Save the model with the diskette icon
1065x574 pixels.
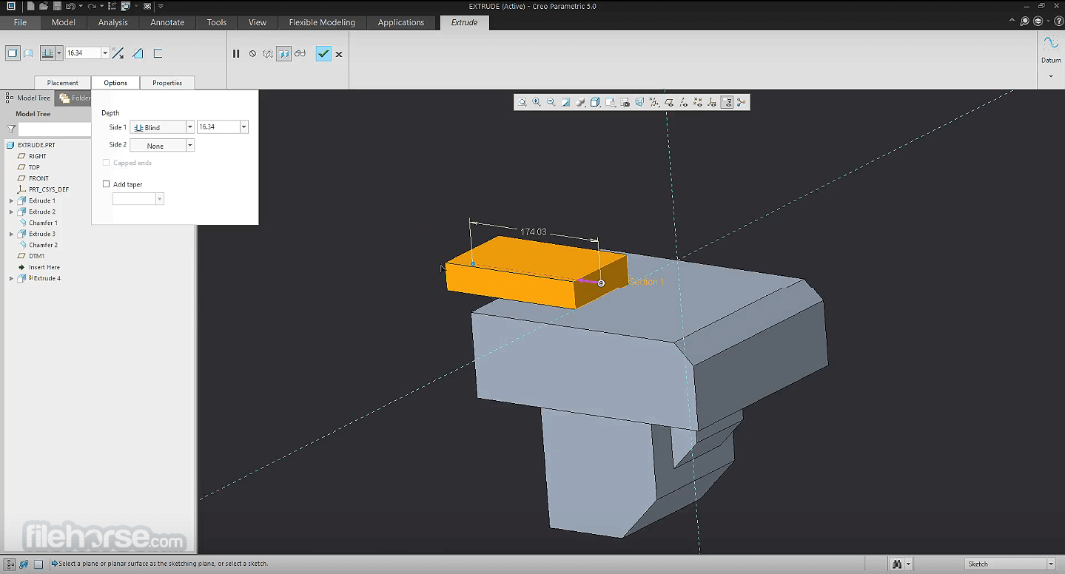[57, 6]
